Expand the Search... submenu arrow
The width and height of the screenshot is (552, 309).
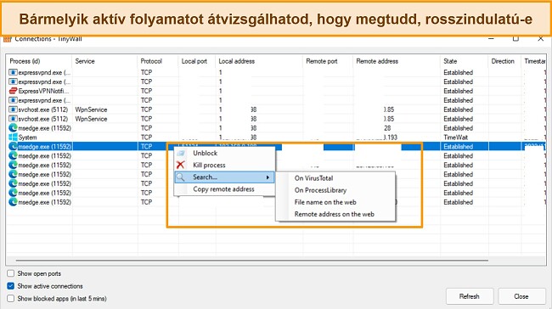coord(268,177)
